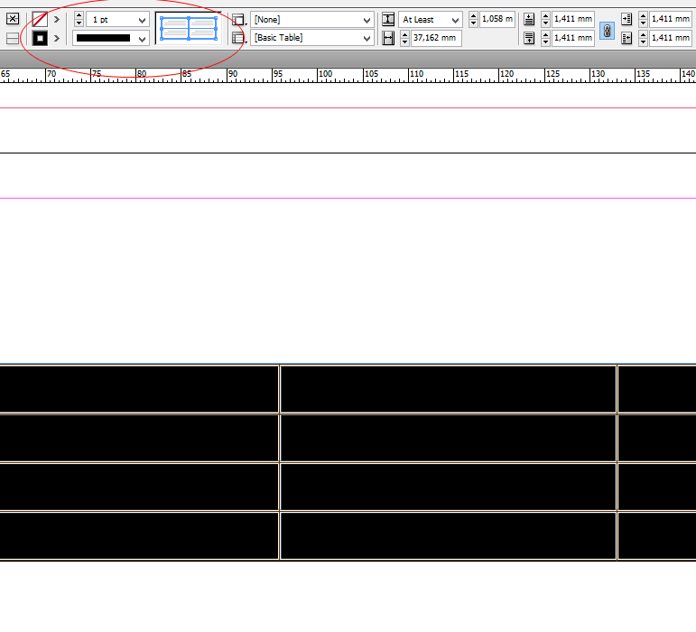Adjust the top cell inset stepper
The width and height of the screenshot is (696, 632).
546,20
